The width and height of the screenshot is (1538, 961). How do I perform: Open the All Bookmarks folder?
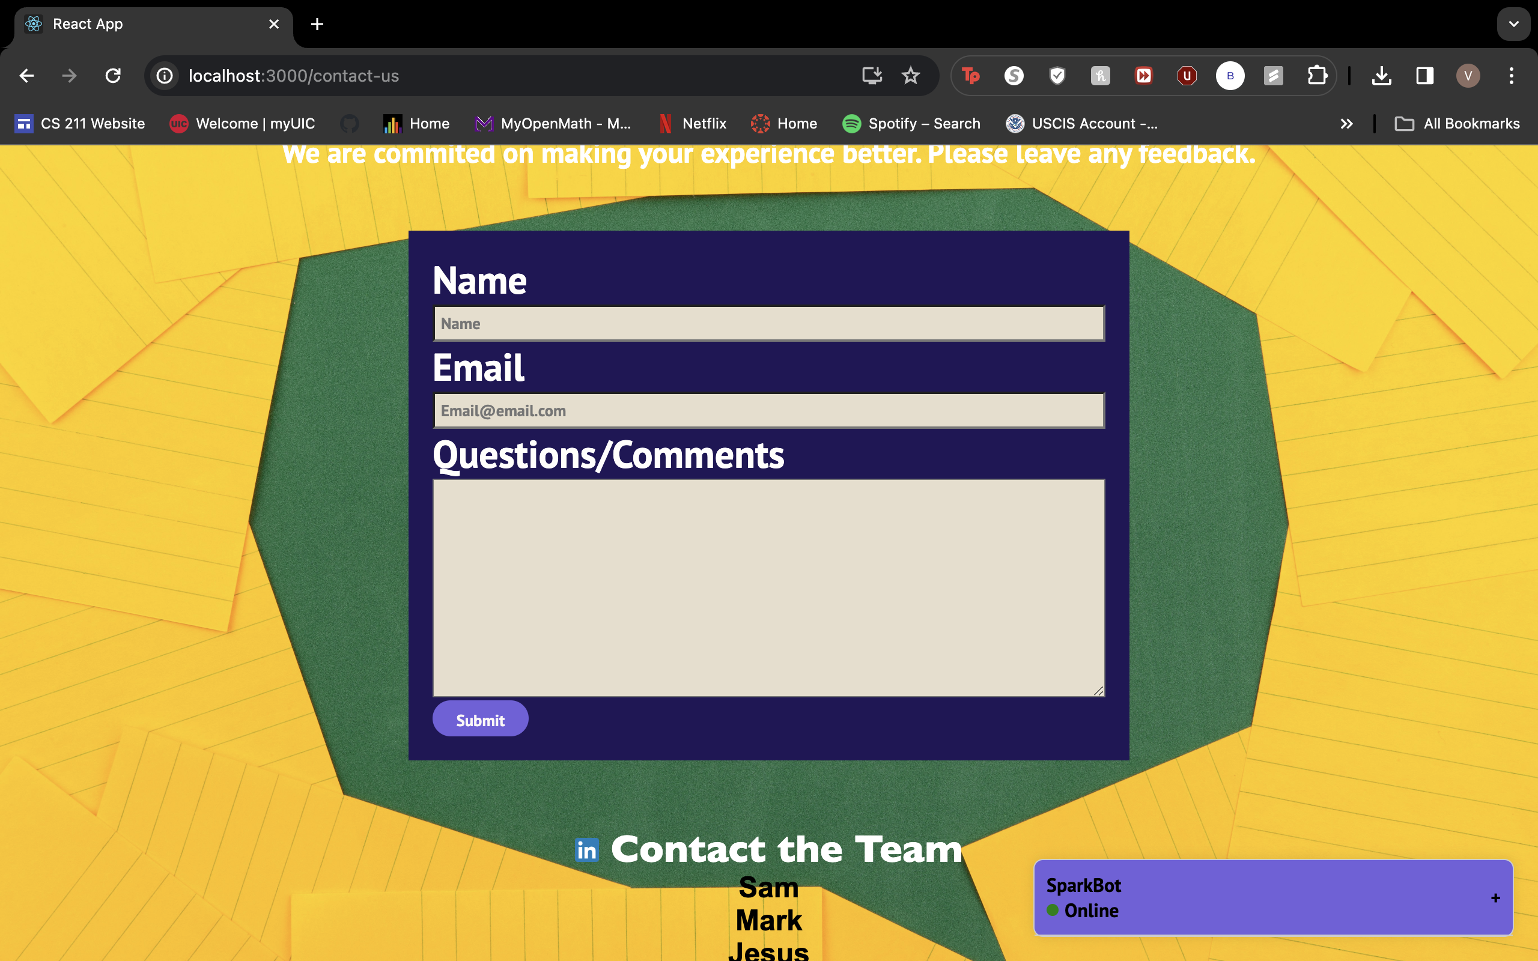(x=1457, y=124)
